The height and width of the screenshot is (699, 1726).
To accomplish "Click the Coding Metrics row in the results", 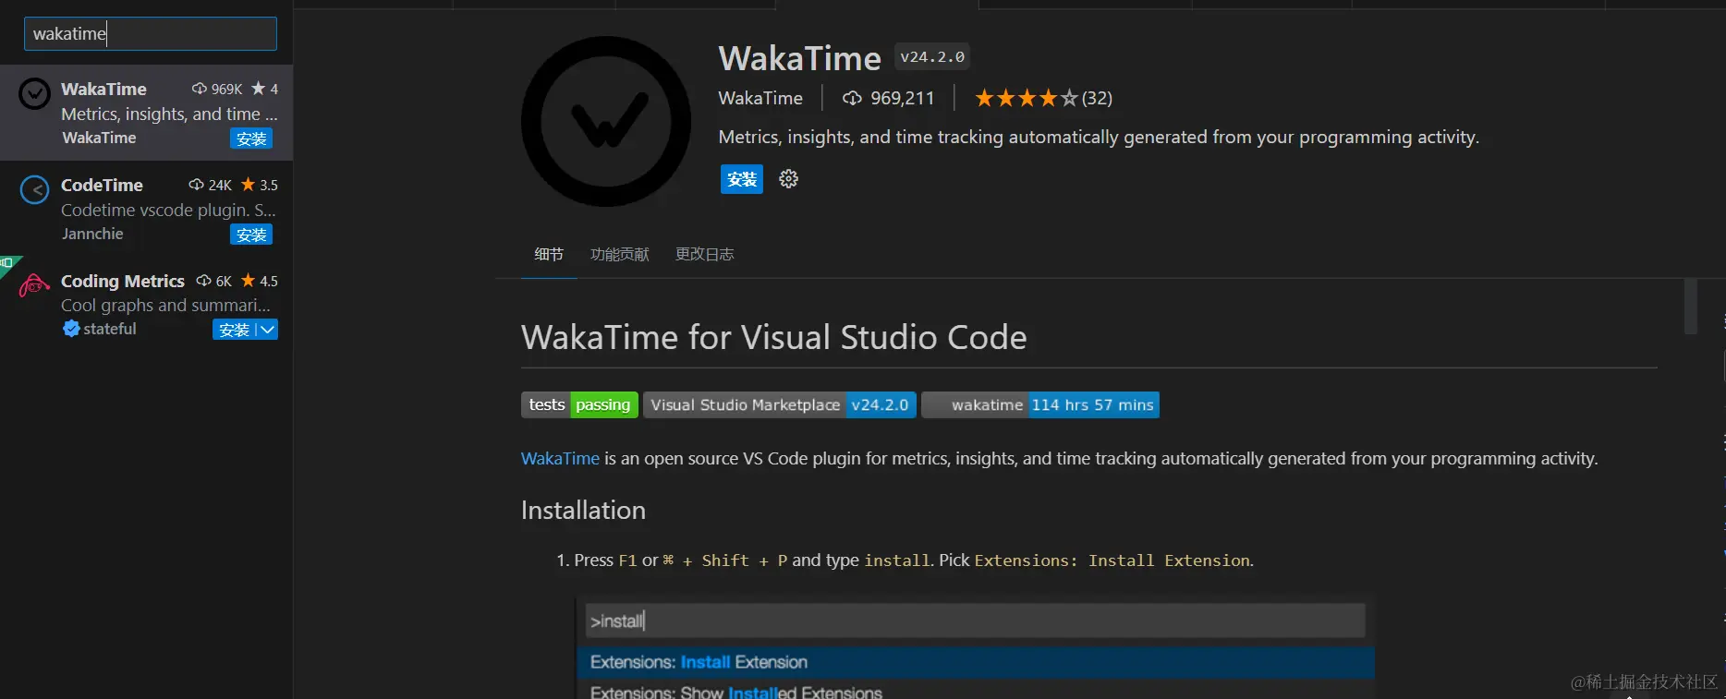I will (147, 305).
